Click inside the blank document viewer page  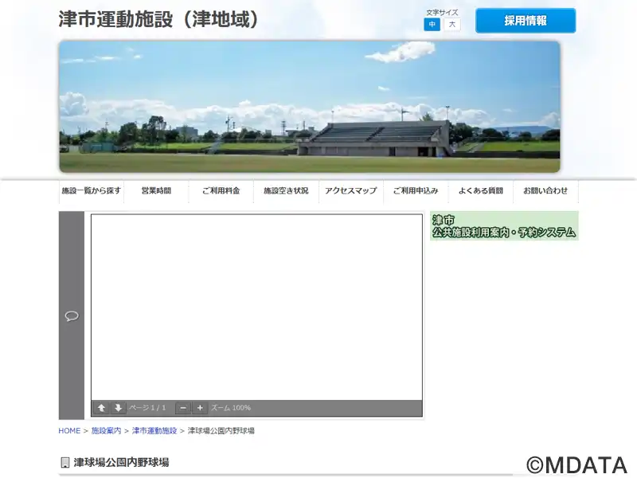(256, 308)
